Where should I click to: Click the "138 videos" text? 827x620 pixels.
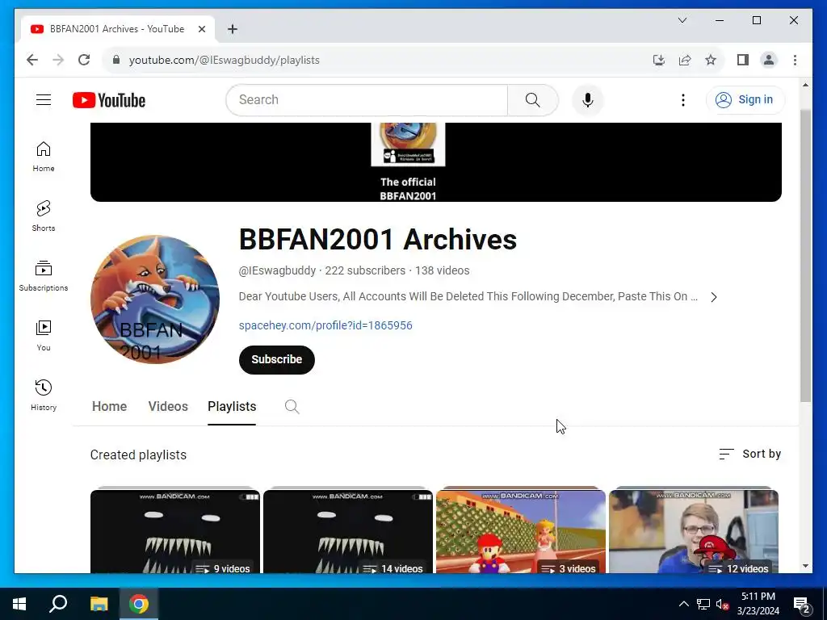[442, 270]
